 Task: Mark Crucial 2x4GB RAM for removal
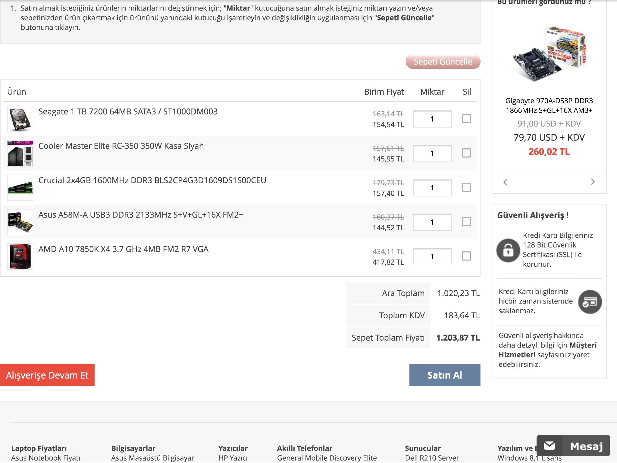pyautogui.click(x=466, y=187)
